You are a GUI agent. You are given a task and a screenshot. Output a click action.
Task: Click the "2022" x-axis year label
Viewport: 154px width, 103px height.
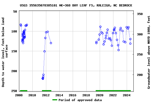tap(113, 95)
